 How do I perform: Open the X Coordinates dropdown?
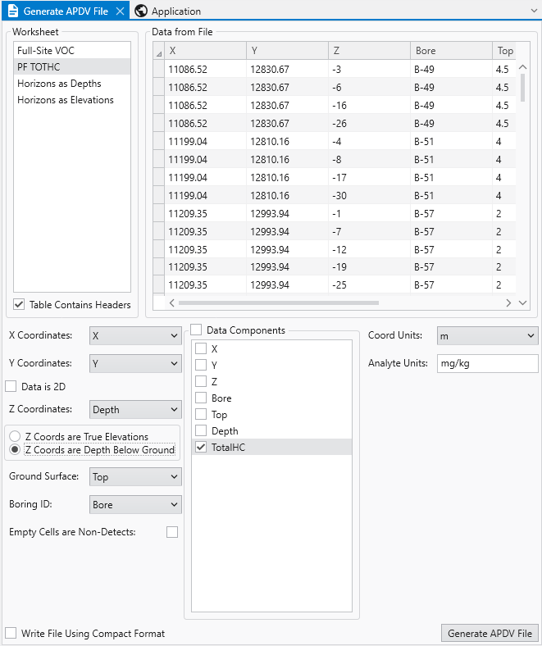[x=135, y=336]
